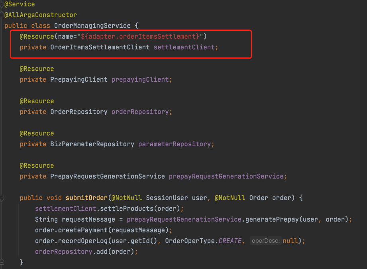367x269 pixels.
Task: Click the OrderManagingService class name
Action: 92,26
